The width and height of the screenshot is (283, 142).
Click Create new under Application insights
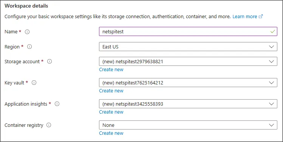[x=111, y=112]
